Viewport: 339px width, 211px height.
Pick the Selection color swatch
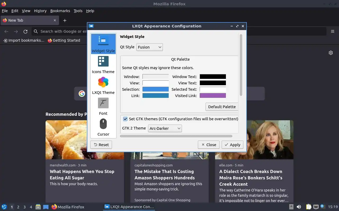coord(155,89)
